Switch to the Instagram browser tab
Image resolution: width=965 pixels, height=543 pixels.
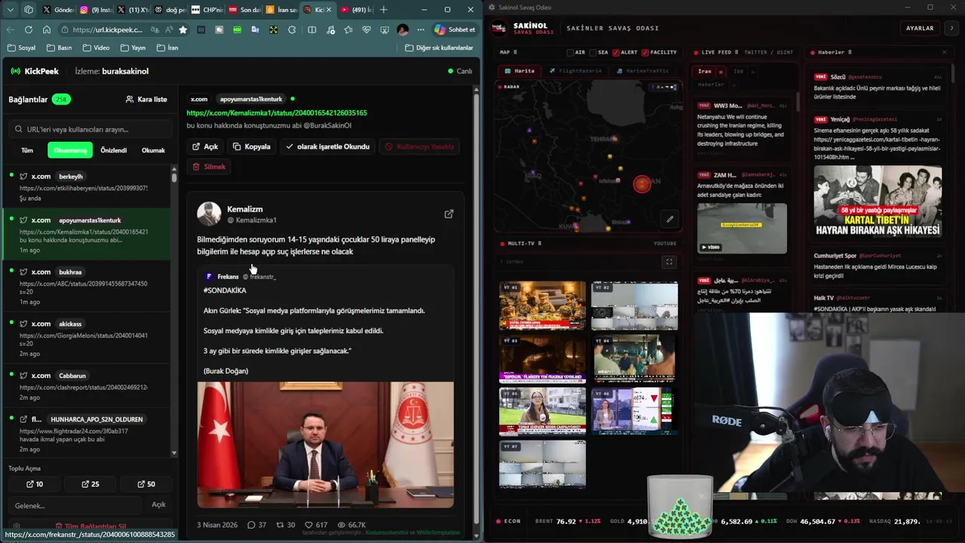(94, 10)
